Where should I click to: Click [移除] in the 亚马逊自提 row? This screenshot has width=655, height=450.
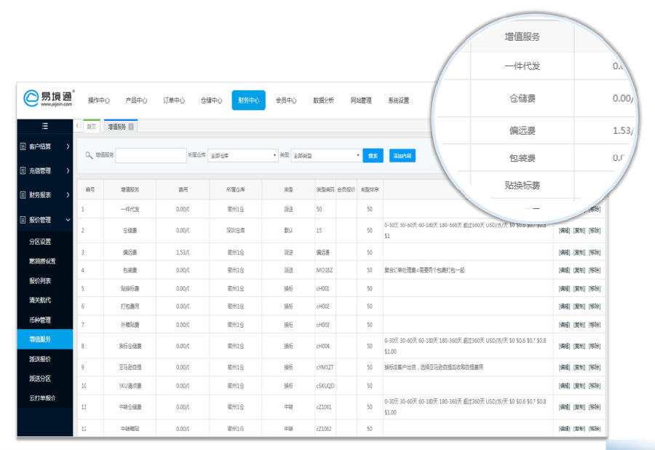click(595, 367)
